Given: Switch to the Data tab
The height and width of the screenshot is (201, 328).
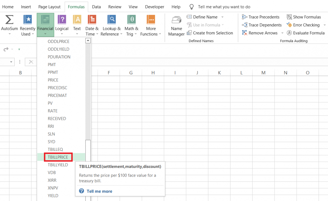Looking at the screenshot, I should coord(96,7).
